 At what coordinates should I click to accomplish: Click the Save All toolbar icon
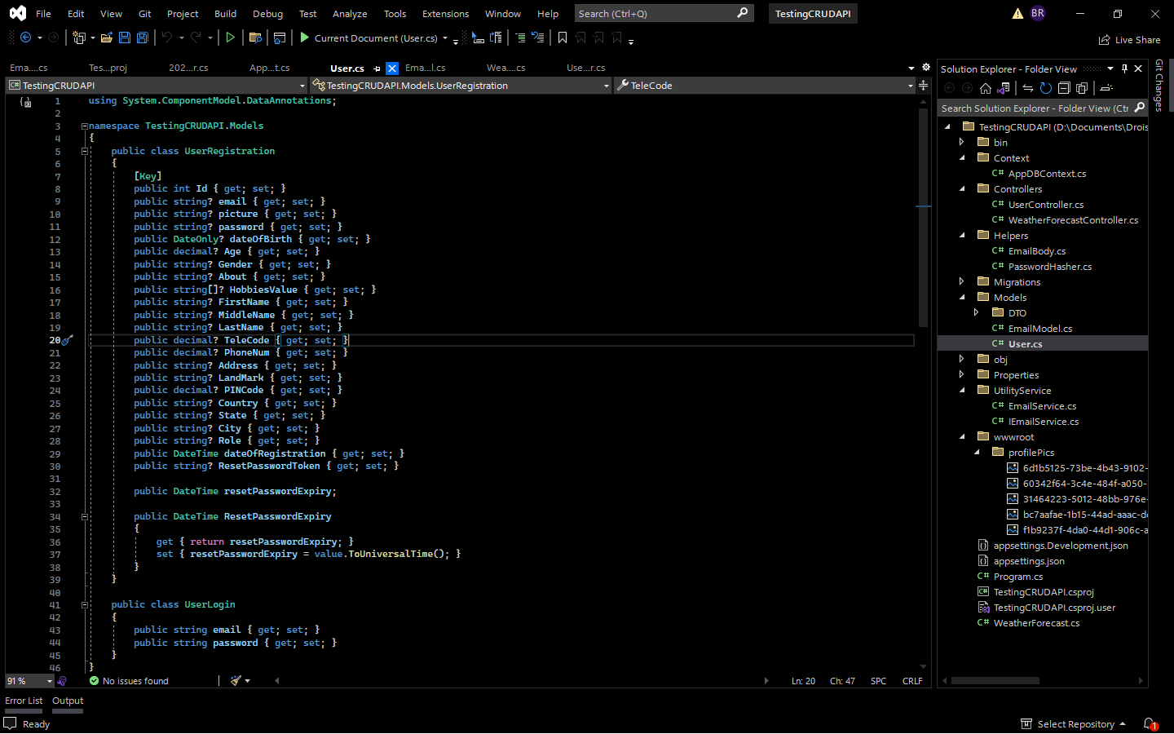click(x=142, y=38)
